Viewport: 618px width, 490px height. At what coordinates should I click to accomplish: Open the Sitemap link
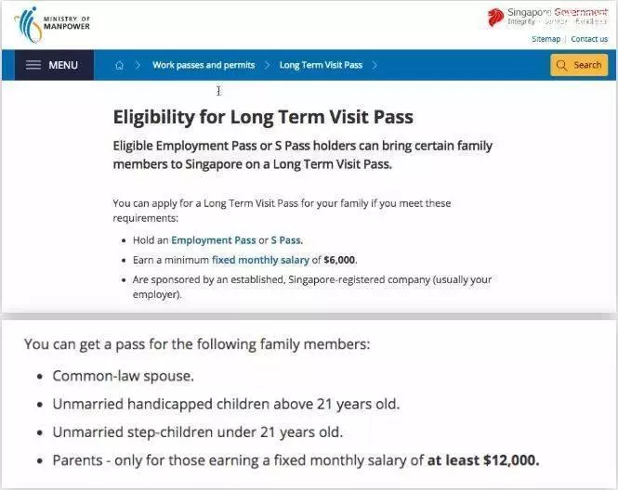click(546, 39)
